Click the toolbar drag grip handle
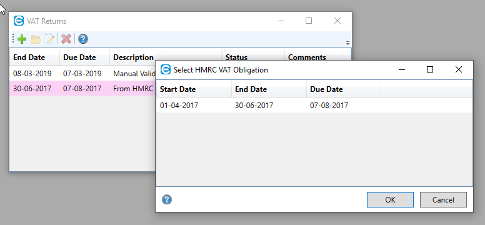This screenshot has width=485, height=225. pyautogui.click(x=13, y=39)
